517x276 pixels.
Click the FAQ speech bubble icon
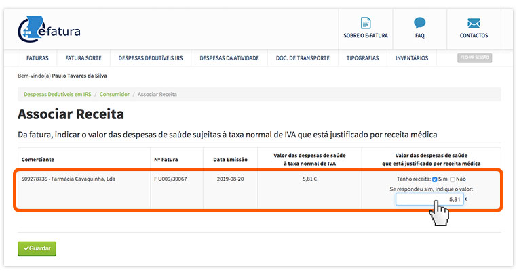pos(419,24)
